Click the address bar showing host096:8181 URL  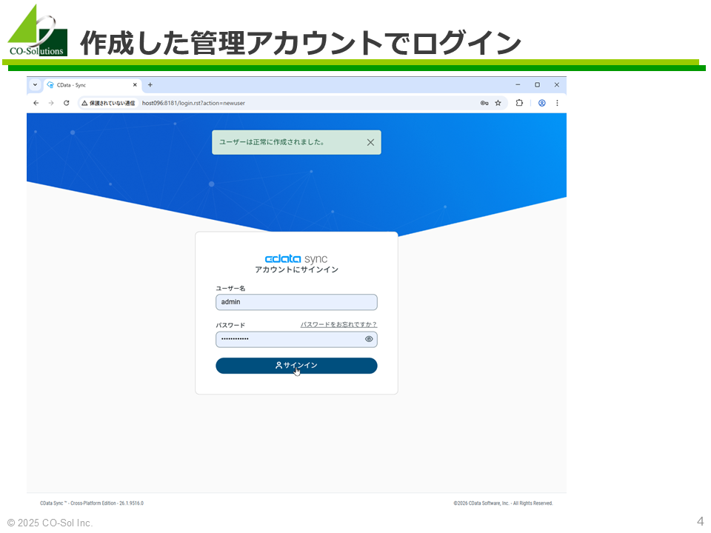point(296,103)
